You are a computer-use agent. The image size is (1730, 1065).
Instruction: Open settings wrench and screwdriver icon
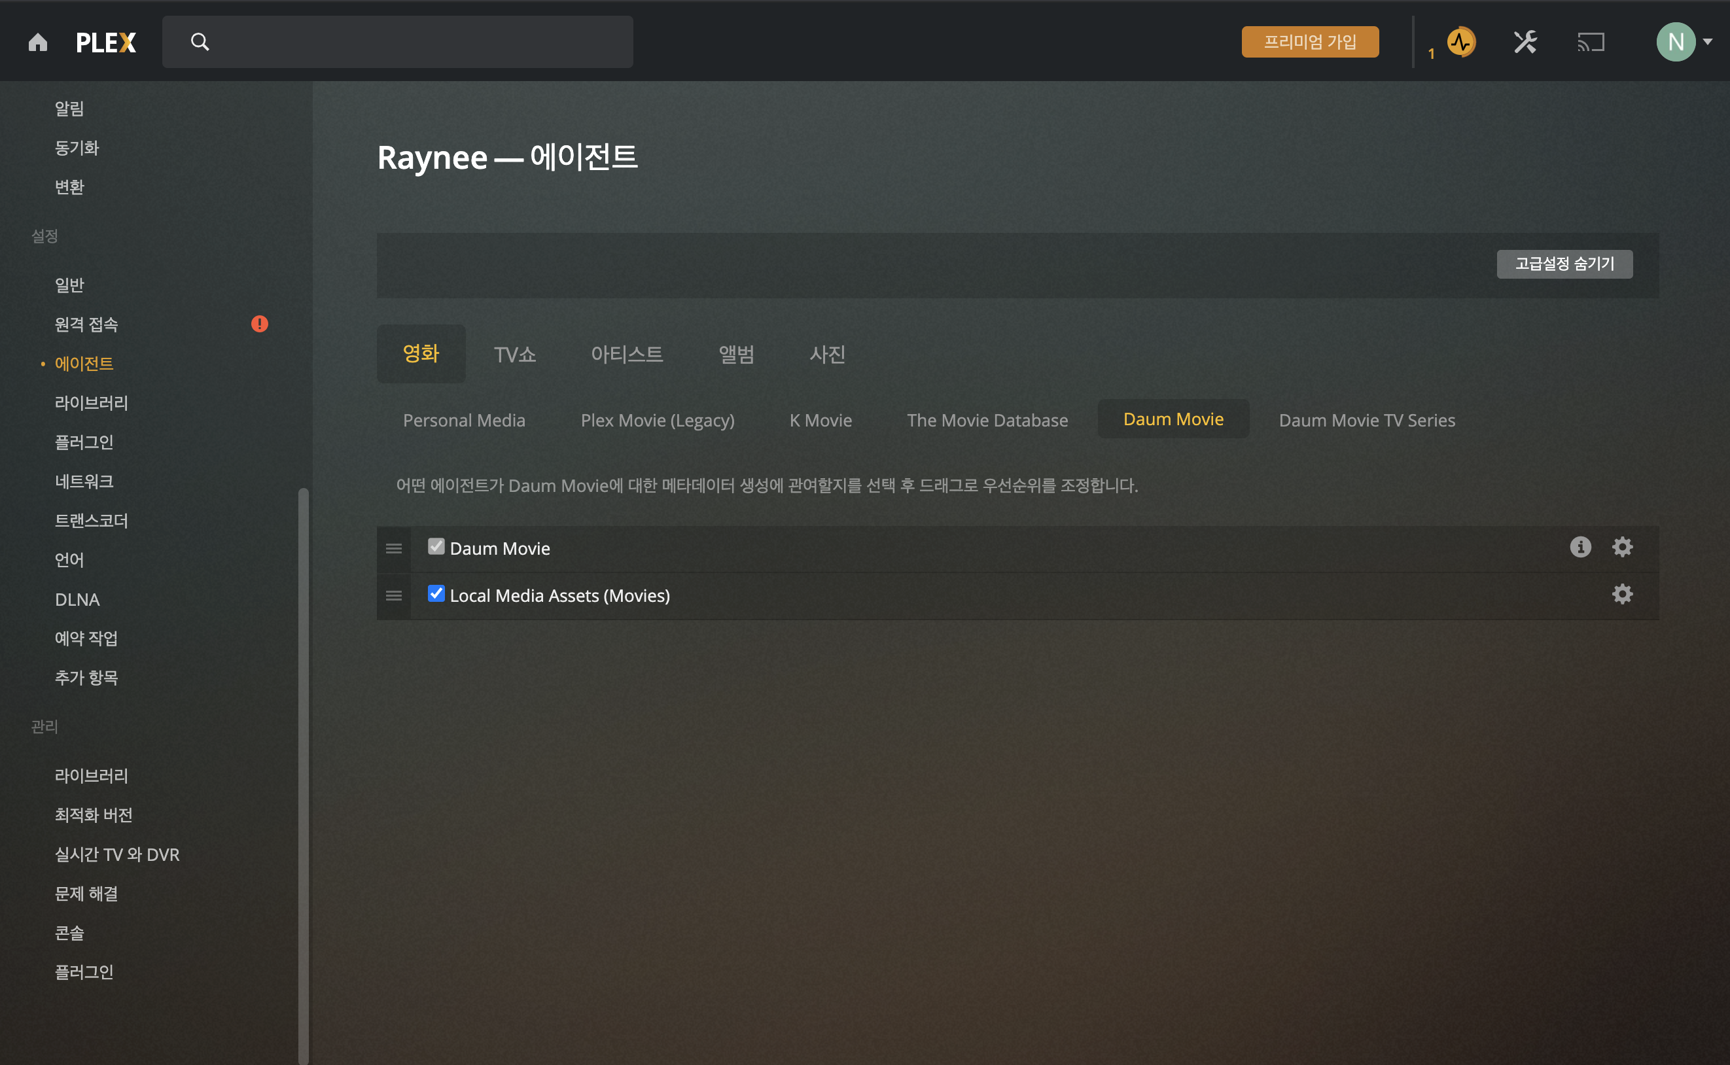point(1525,43)
